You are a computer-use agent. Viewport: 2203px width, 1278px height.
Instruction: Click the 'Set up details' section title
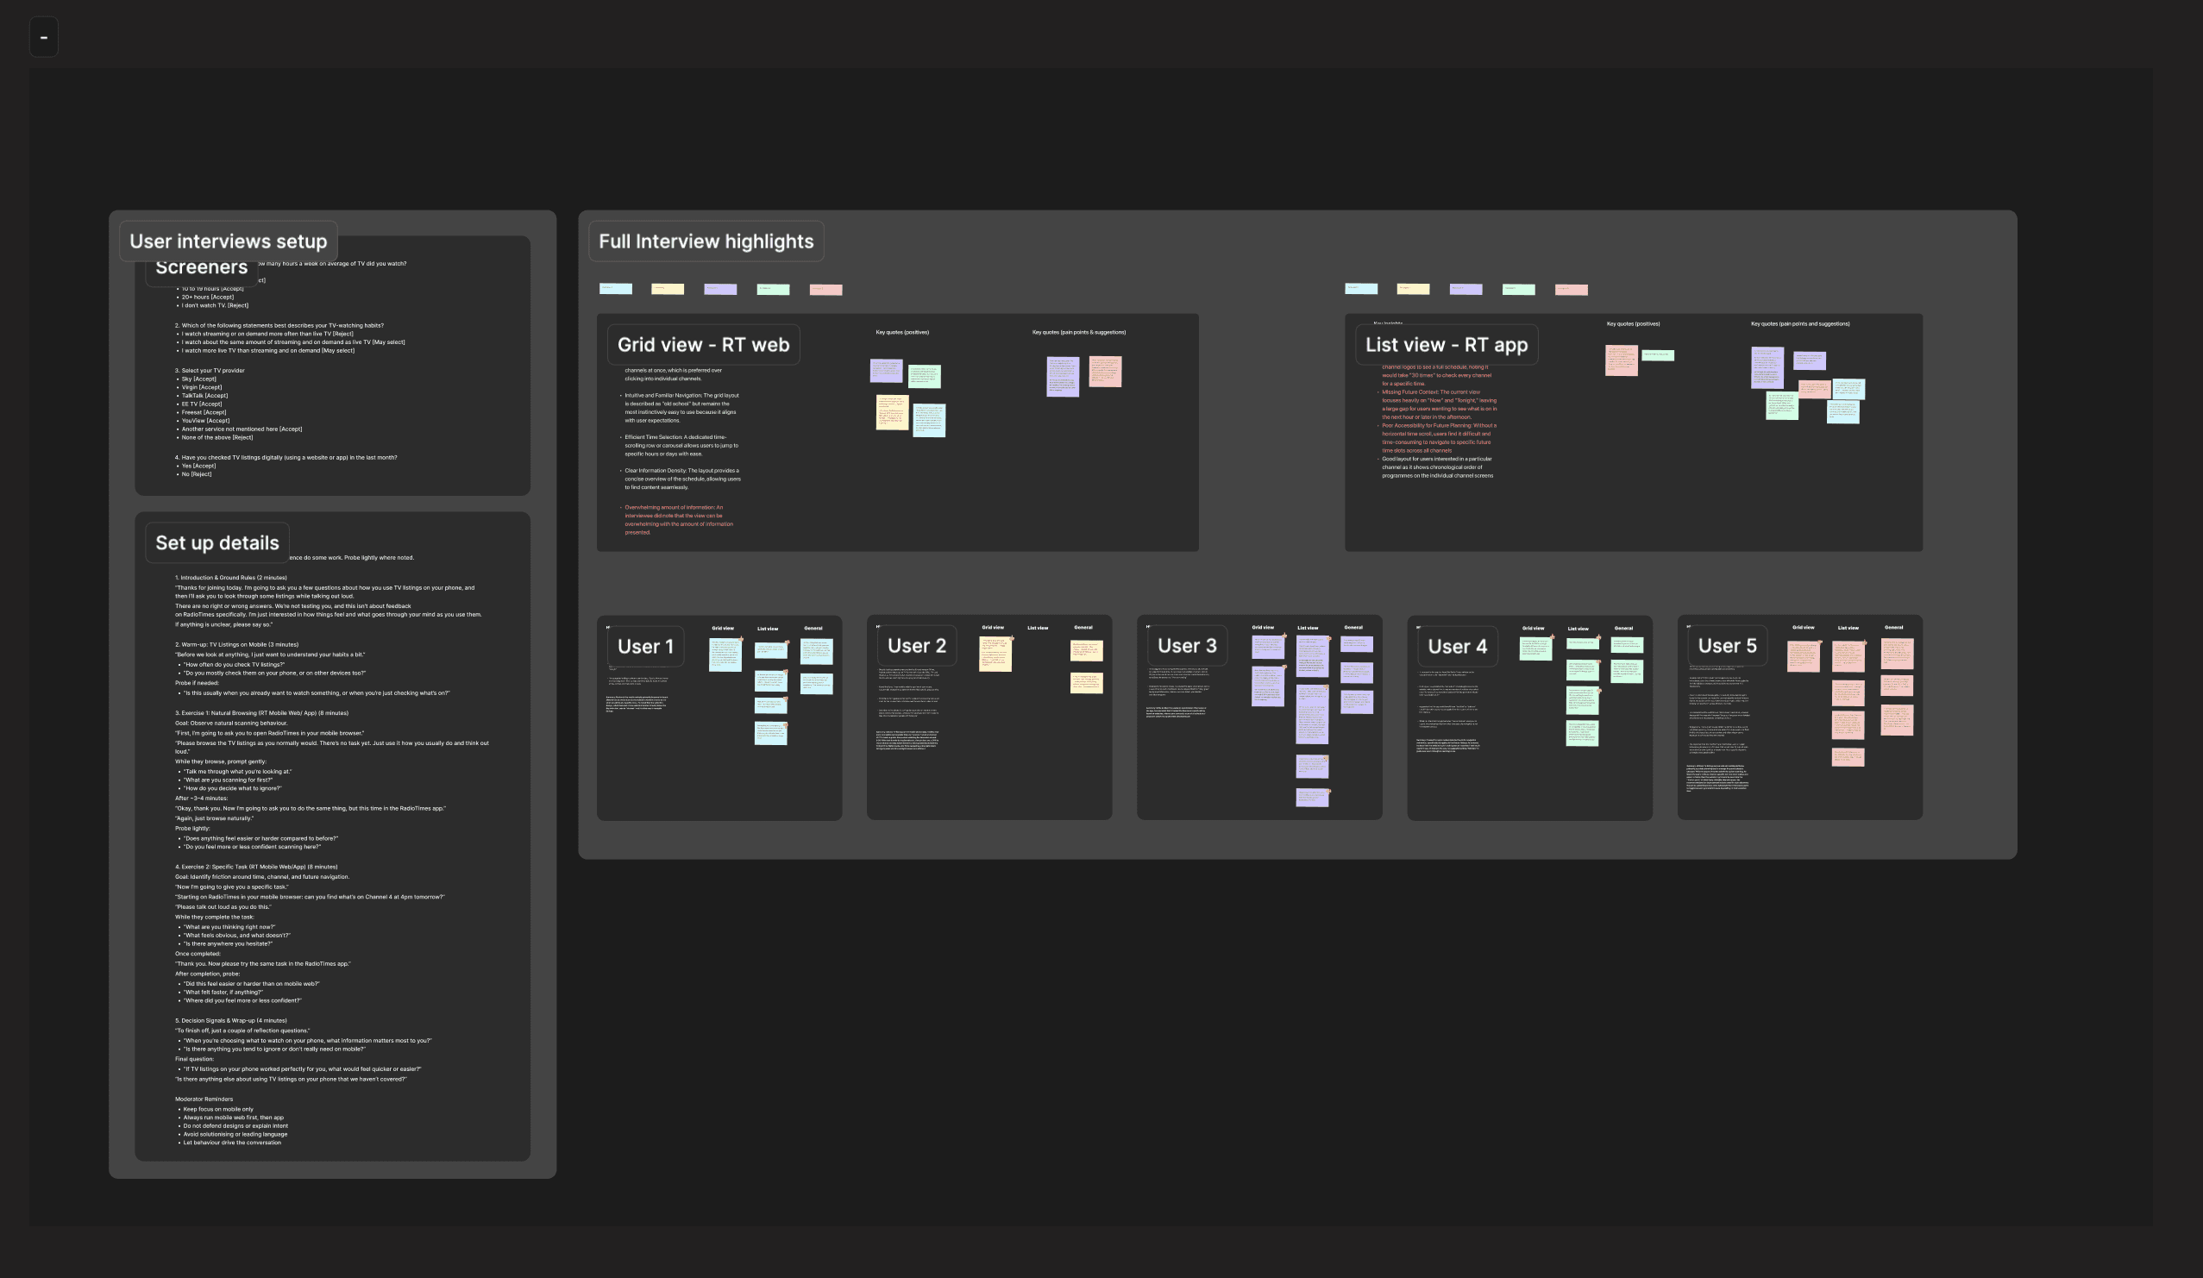[x=217, y=542]
